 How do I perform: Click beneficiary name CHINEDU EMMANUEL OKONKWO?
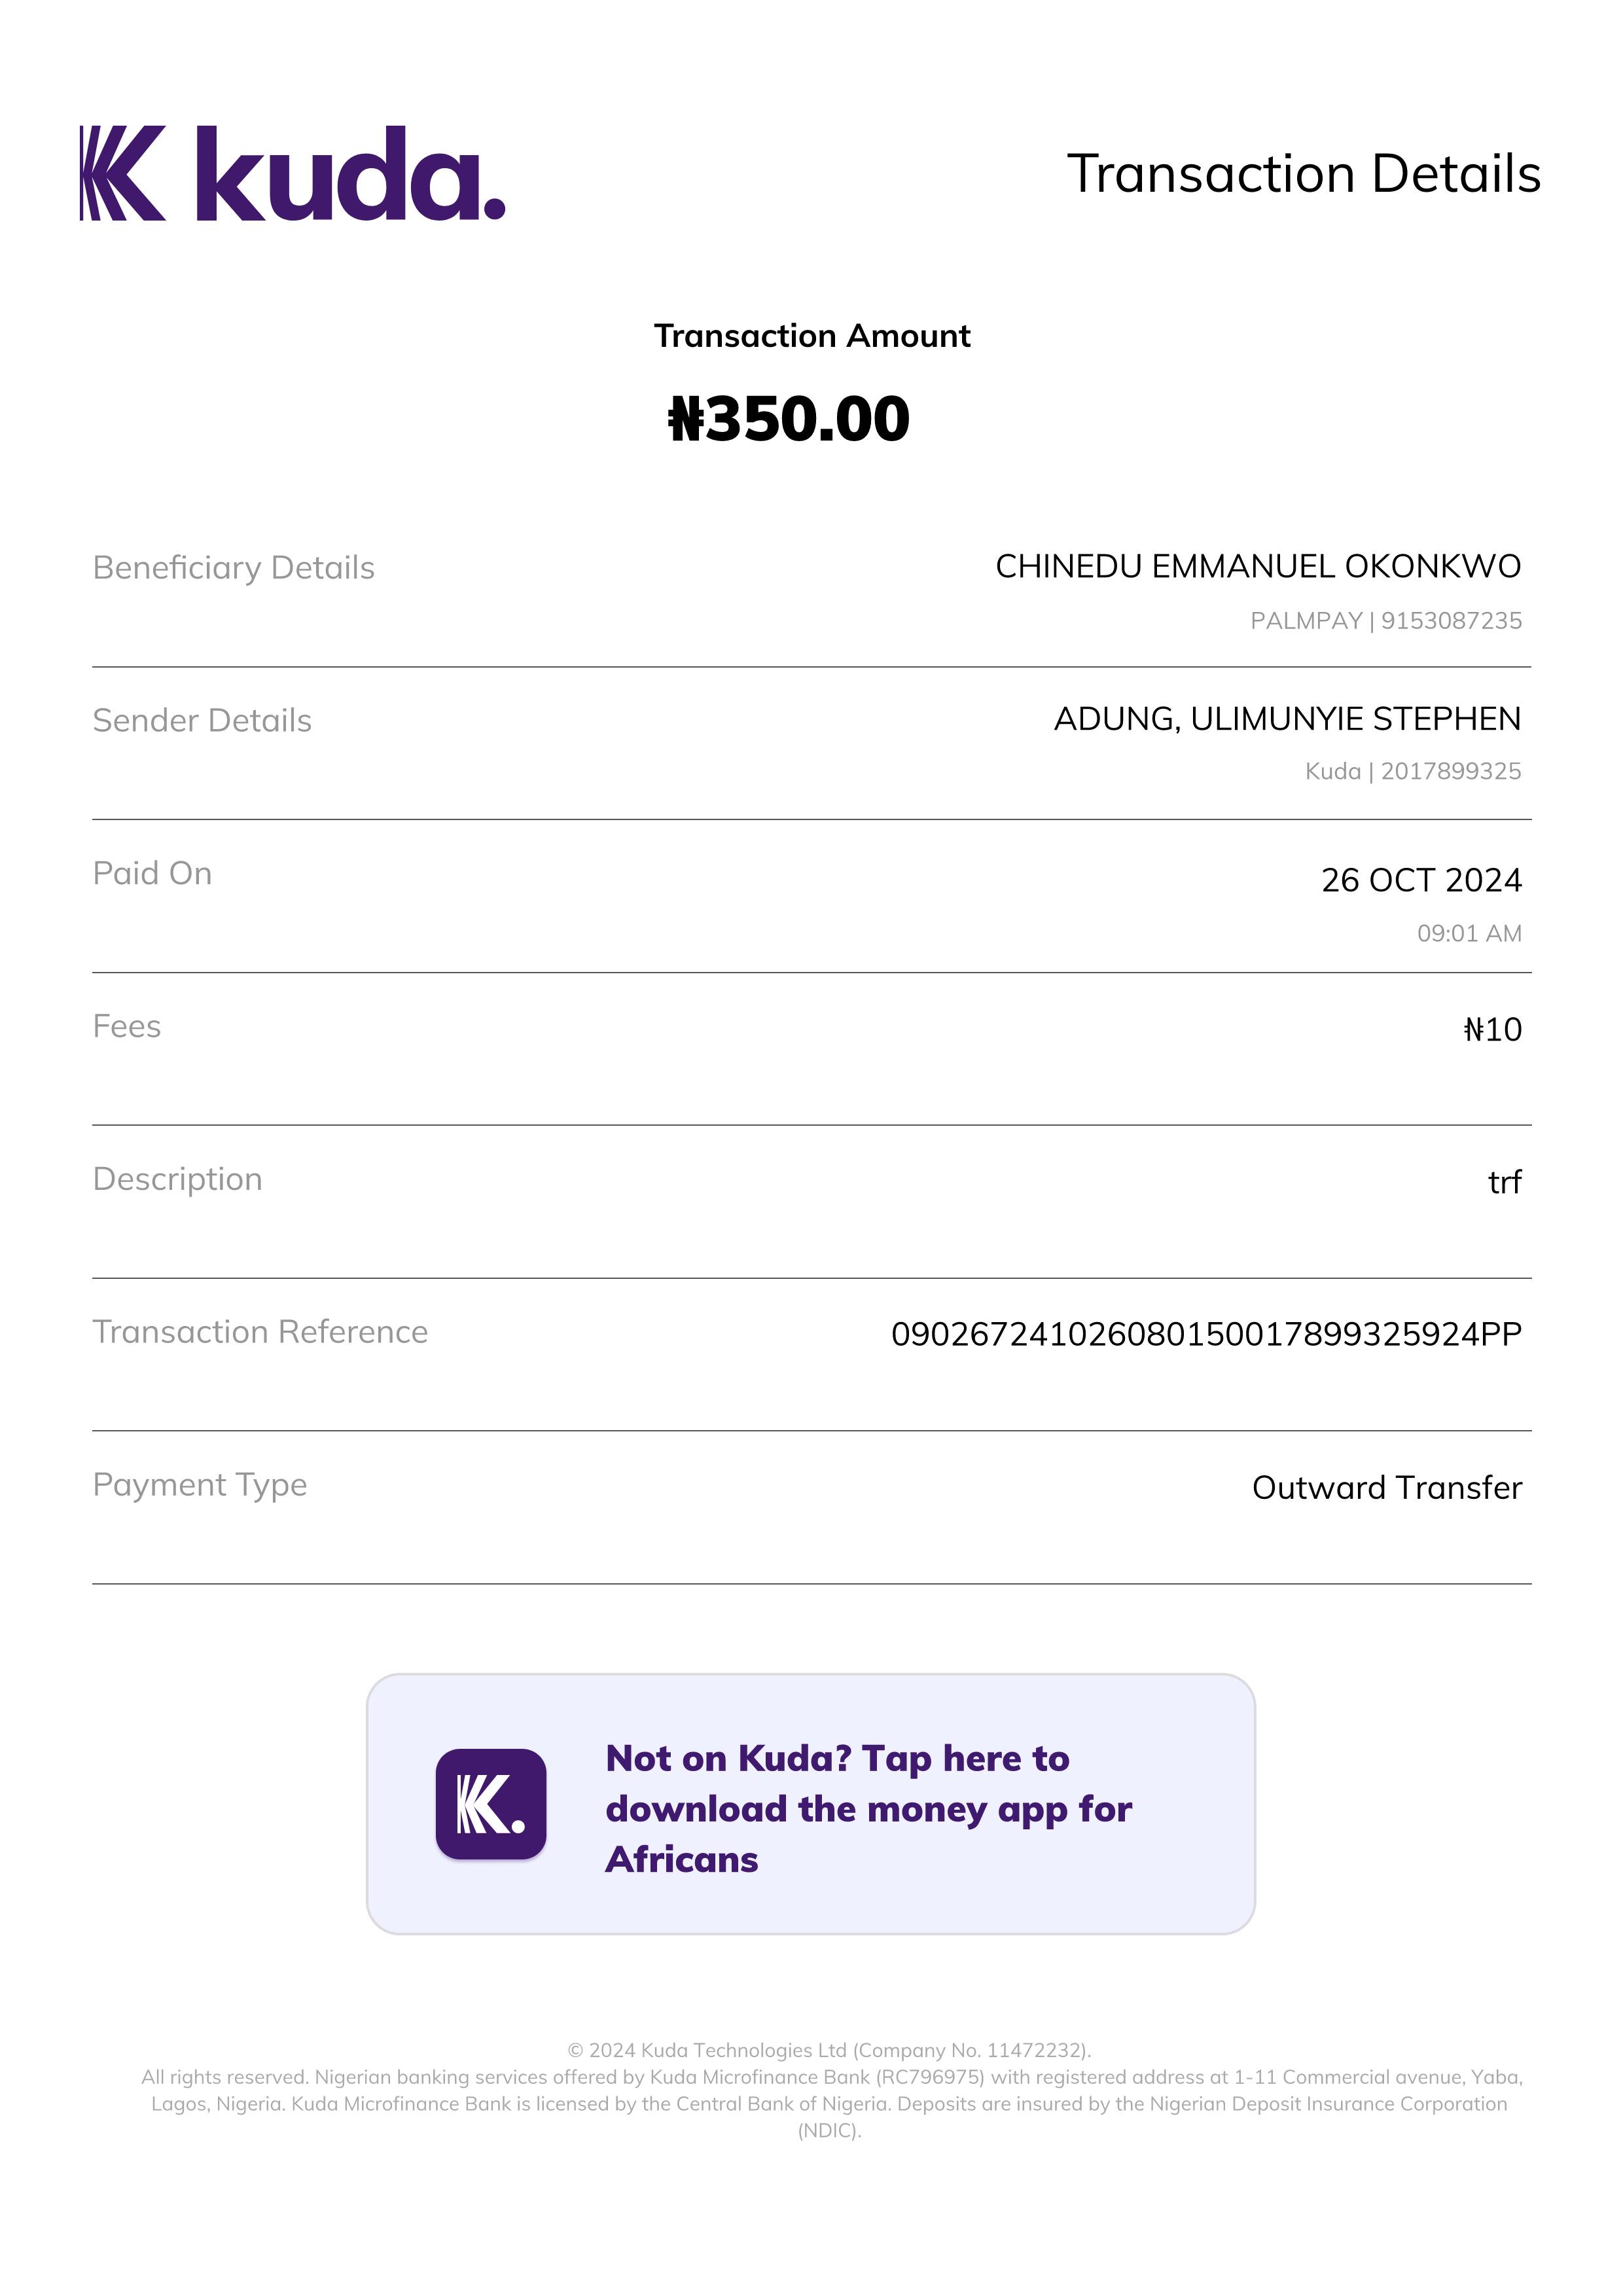tap(1257, 566)
